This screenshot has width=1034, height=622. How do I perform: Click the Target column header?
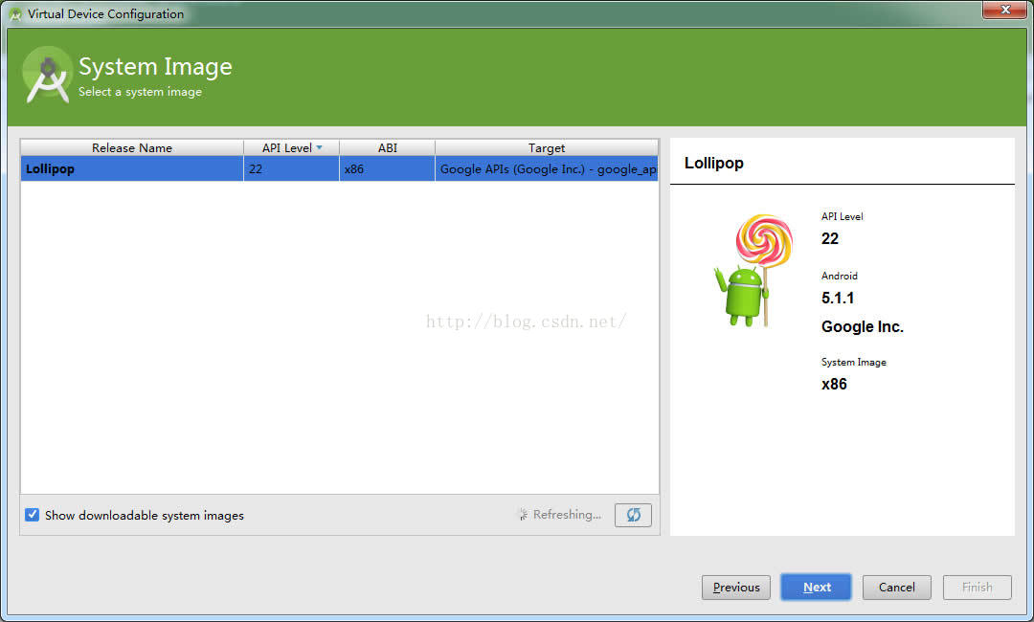pos(547,147)
